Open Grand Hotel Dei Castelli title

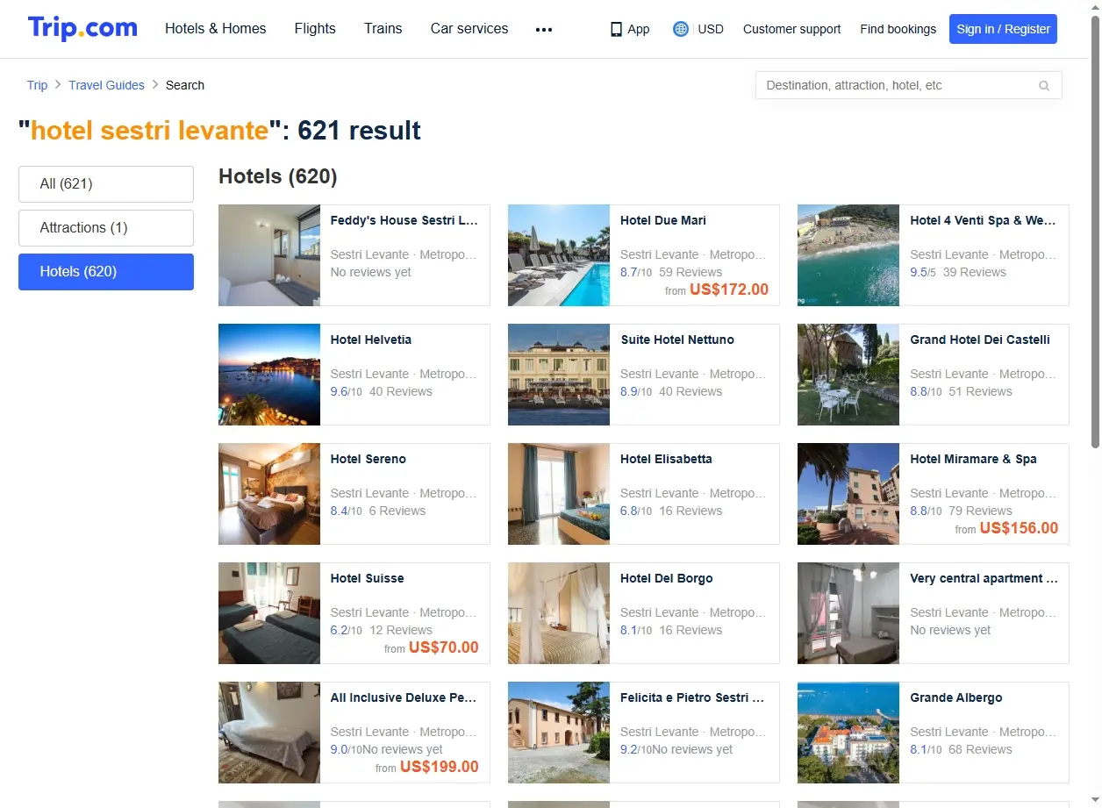click(x=980, y=340)
